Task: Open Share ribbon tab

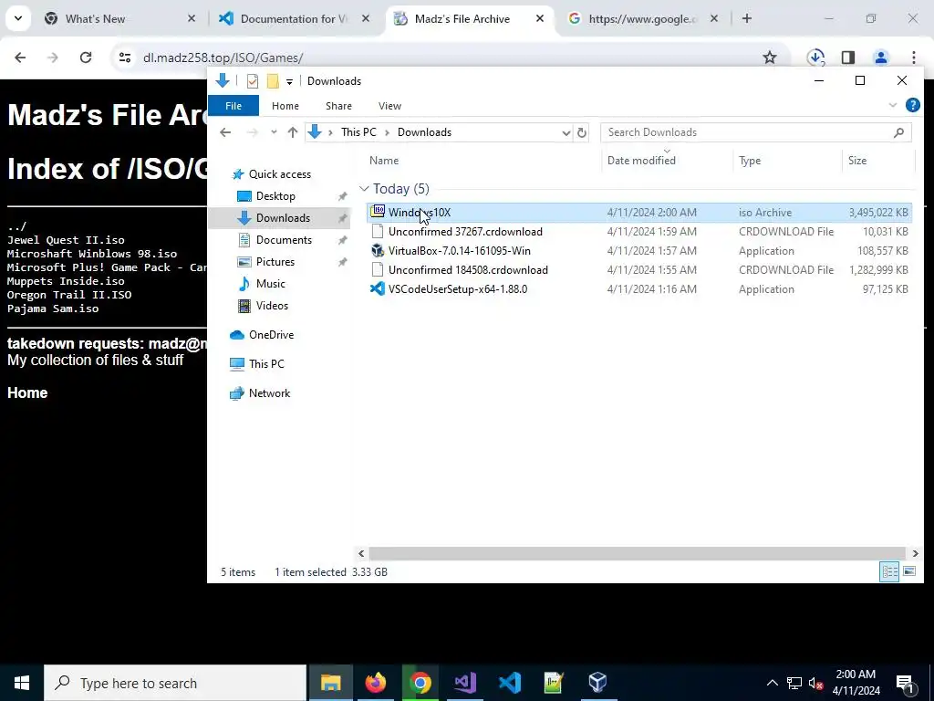Action: tap(338, 106)
